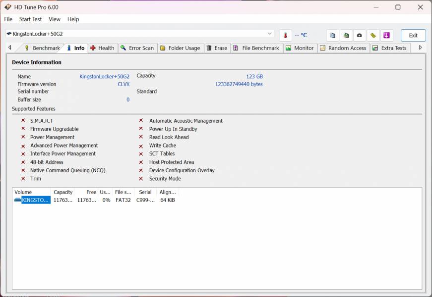
Task: Switch to the Erase tab
Action: [217, 48]
